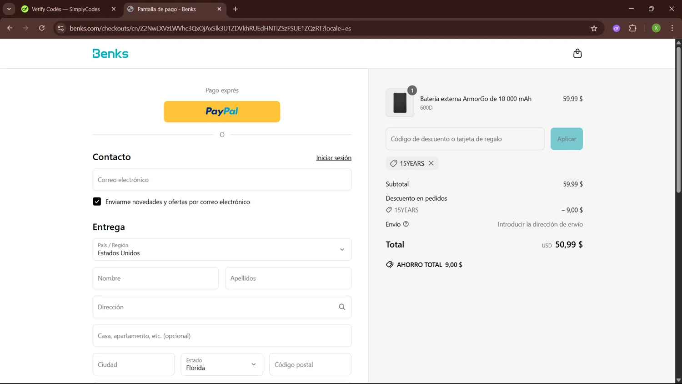The height and width of the screenshot is (384, 682).
Task: Close the Pantalla de pago Benks tab
Action: (219, 9)
